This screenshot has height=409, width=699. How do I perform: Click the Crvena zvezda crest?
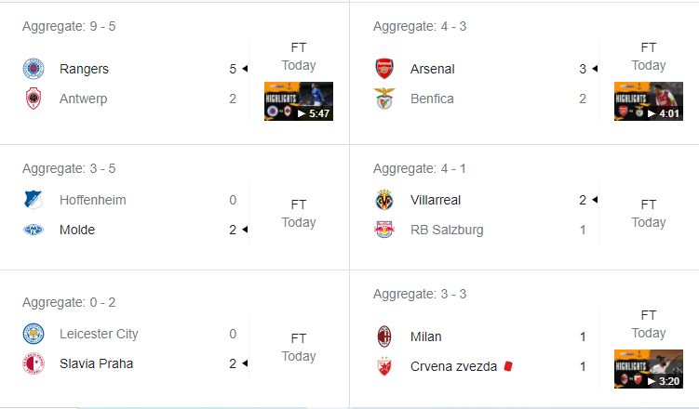[x=384, y=366]
